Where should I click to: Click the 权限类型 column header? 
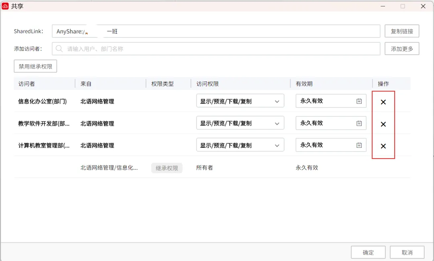tap(162, 84)
